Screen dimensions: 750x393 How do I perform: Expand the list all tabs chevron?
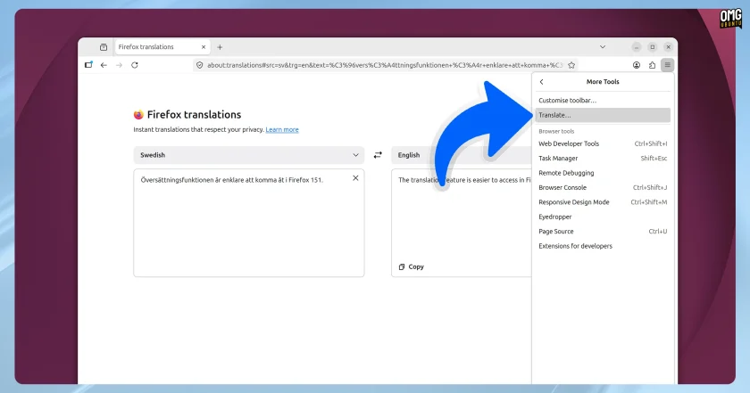click(603, 47)
